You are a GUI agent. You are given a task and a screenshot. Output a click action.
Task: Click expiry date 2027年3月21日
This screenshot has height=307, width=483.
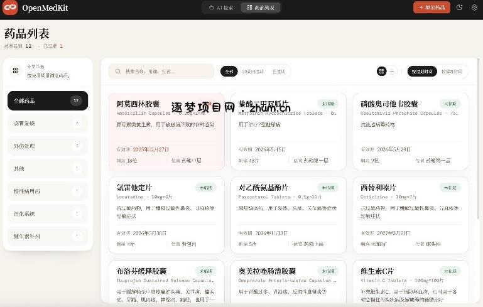pos(394,233)
